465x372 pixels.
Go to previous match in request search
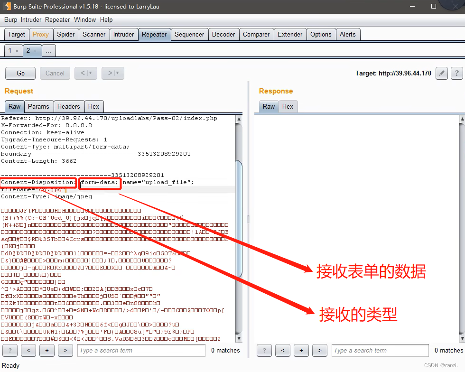[x=28, y=350]
